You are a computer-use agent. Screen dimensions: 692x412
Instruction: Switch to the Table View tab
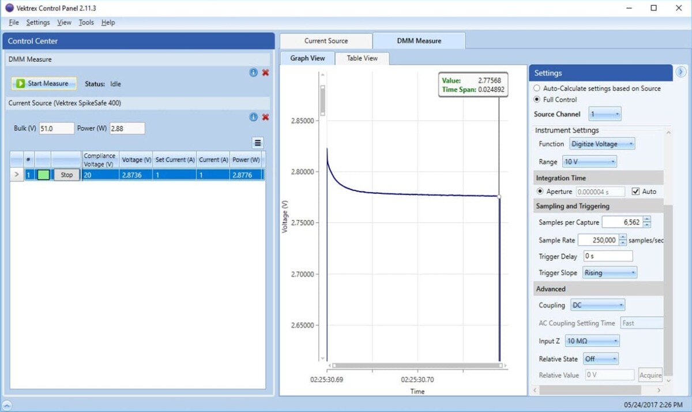click(x=362, y=58)
